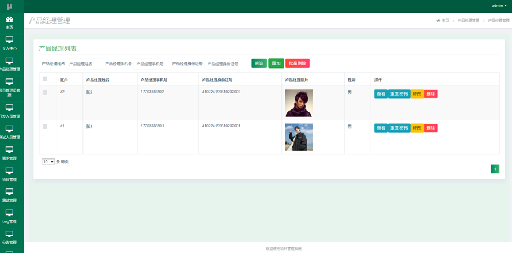Click yellow 修改 button for a1
This screenshot has height=253, width=512.
(417, 128)
